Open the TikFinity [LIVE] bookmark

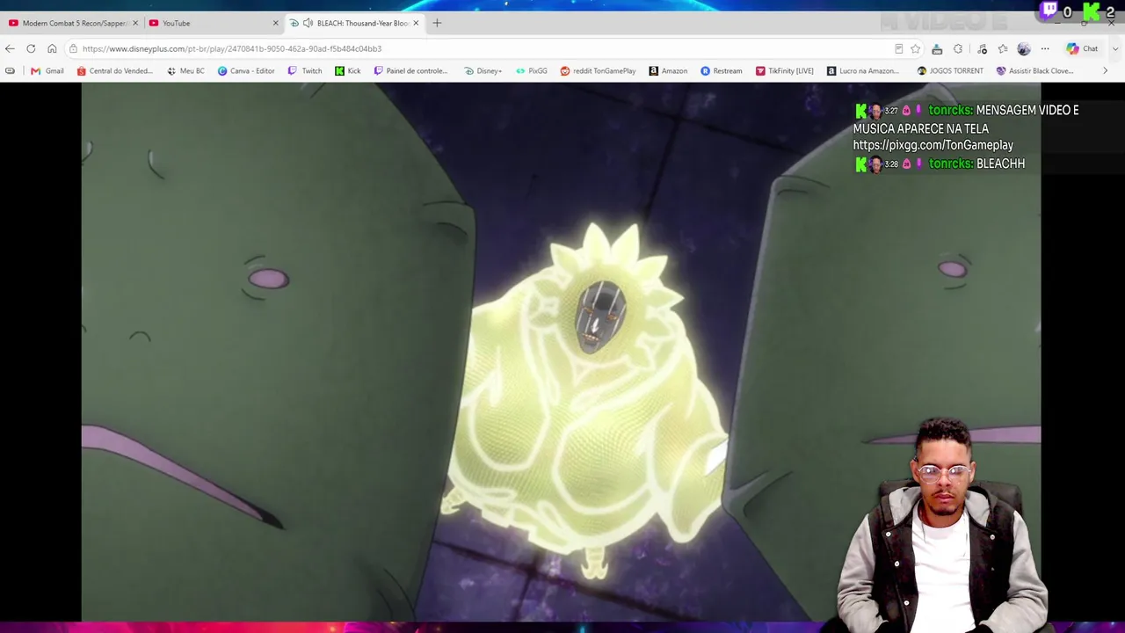(785, 70)
